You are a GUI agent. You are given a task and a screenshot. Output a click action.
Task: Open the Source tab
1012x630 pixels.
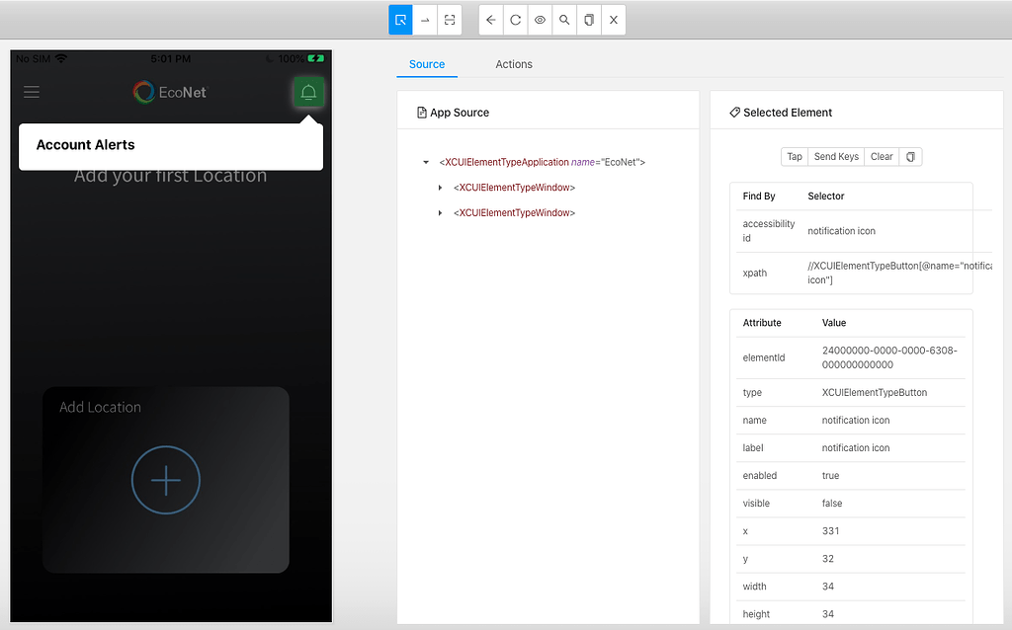click(427, 64)
